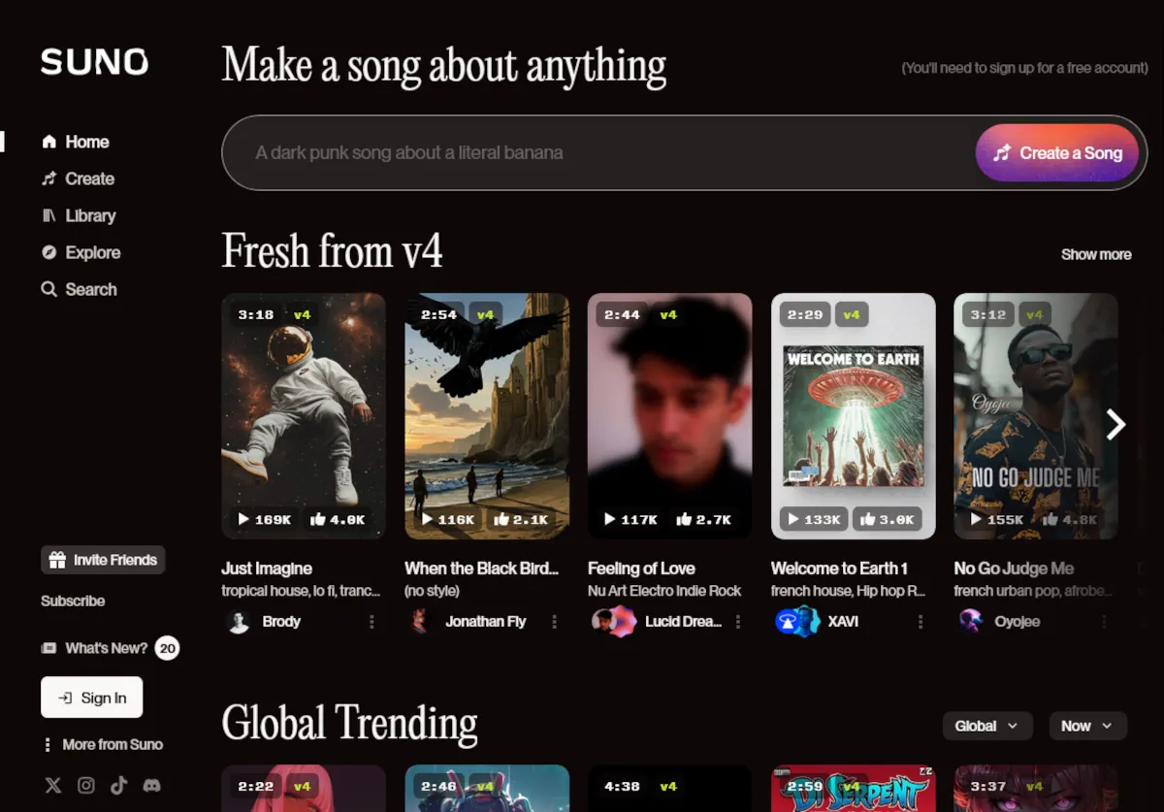Expand More from Suno menu
This screenshot has height=812, width=1164.
pos(102,744)
